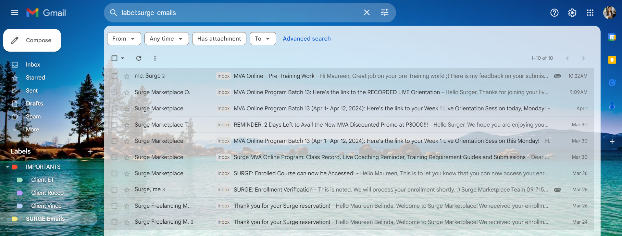
Task: Open the Drafts folder
Action: pos(34,104)
